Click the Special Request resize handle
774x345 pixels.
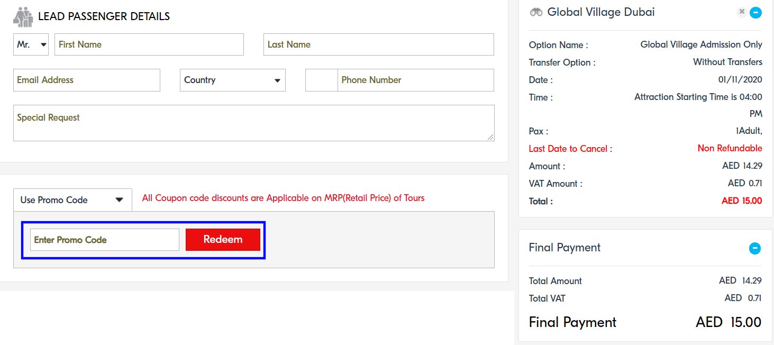[x=491, y=137]
